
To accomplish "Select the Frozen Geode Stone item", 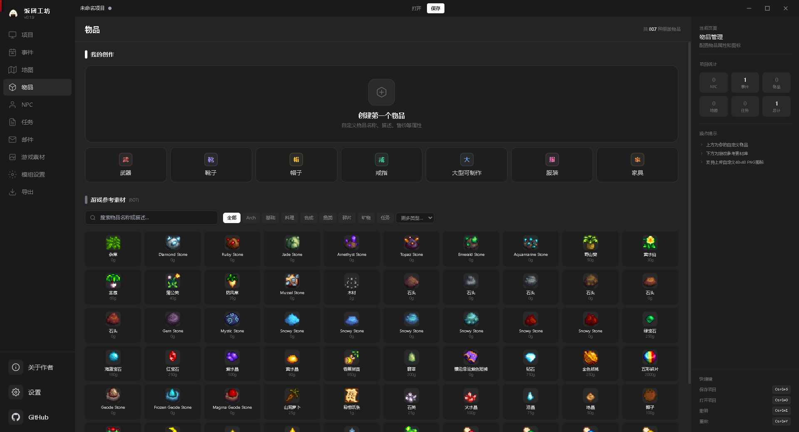I will pyautogui.click(x=173, y=401).
